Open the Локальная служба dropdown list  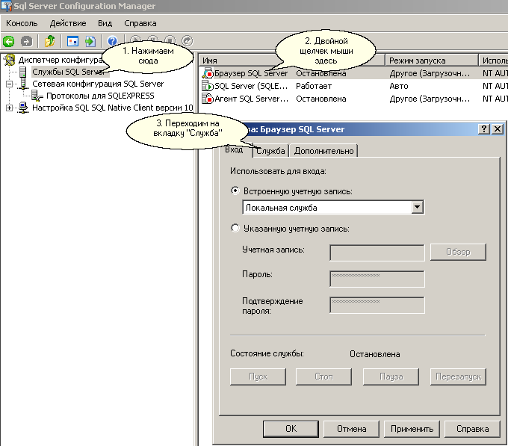click(418, 208)
